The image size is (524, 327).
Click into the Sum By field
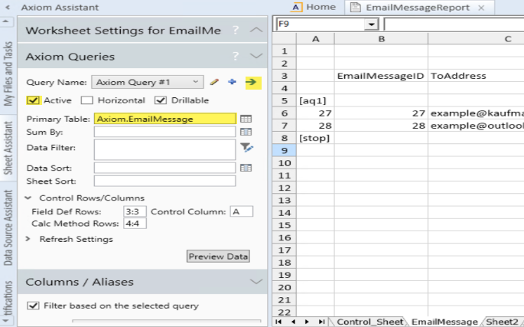(164, 132)
